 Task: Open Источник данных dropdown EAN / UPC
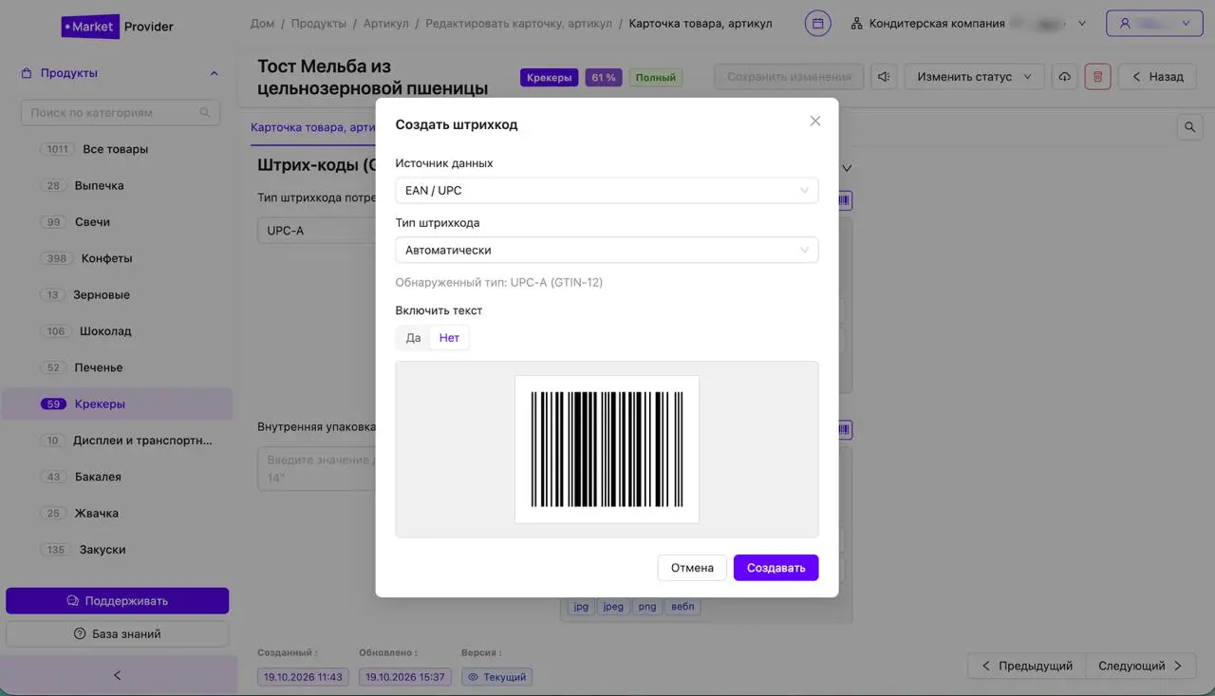tap(607, 190)
